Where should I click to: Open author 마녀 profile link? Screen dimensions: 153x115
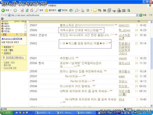[x=121, y=99]
